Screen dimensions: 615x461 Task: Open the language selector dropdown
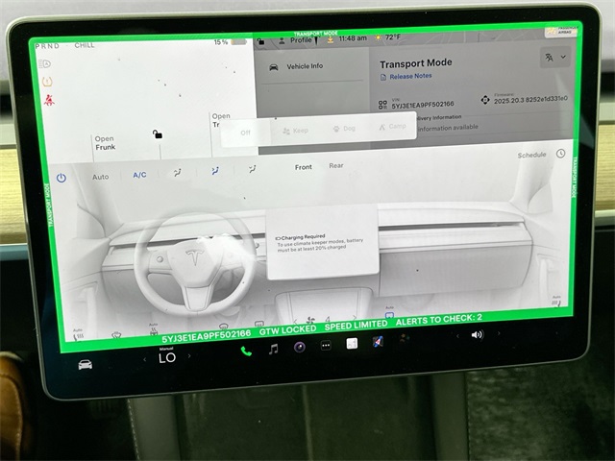pos(555,58)
